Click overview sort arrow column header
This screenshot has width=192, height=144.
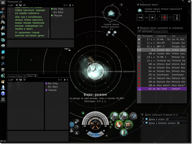[139, 36]
